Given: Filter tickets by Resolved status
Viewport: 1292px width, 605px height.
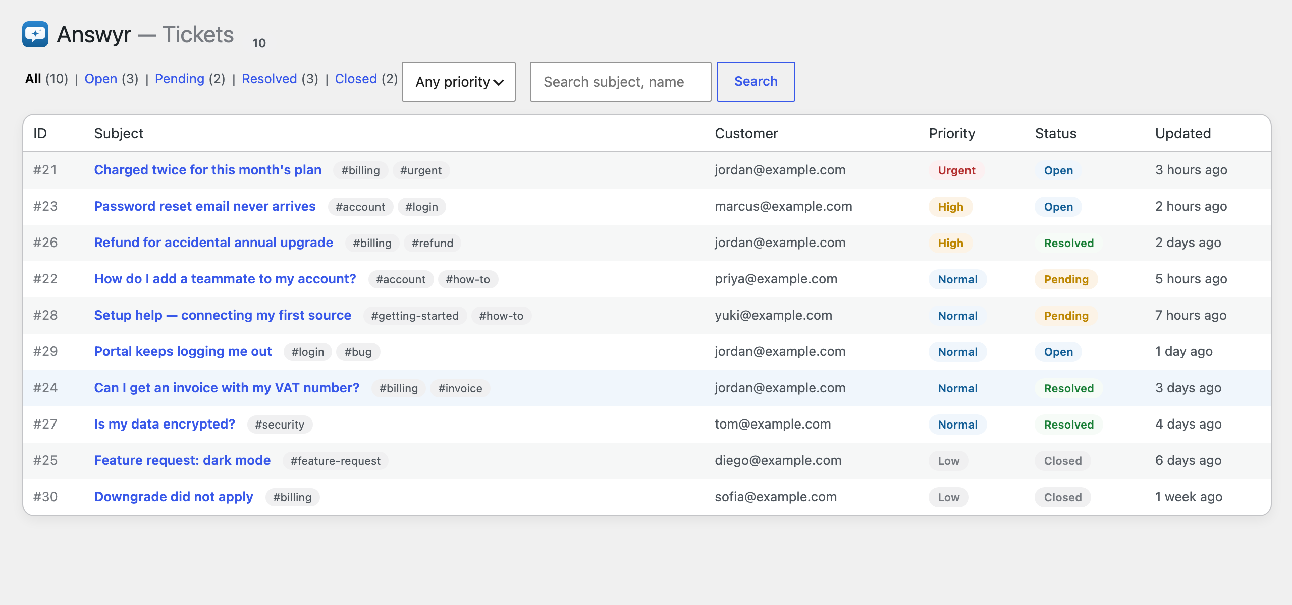Looking at the screenshot, I should click(269, 79).
